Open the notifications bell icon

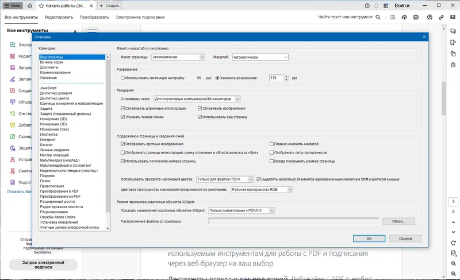377,6
